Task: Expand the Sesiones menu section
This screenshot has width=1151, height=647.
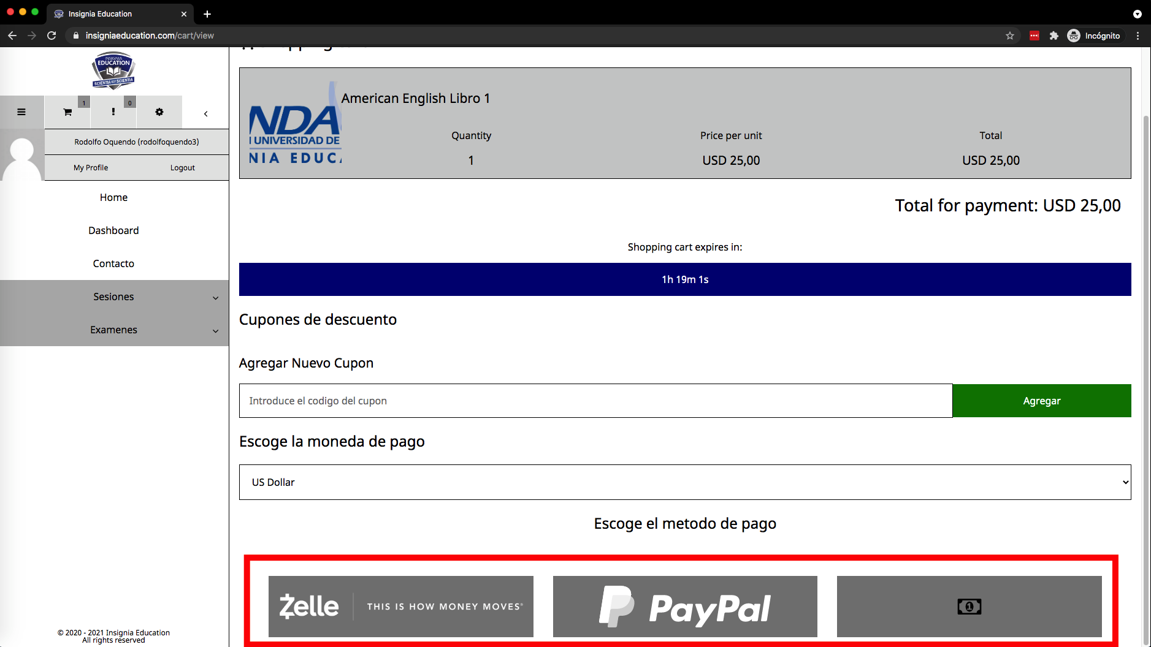Action: coord(114,297)
